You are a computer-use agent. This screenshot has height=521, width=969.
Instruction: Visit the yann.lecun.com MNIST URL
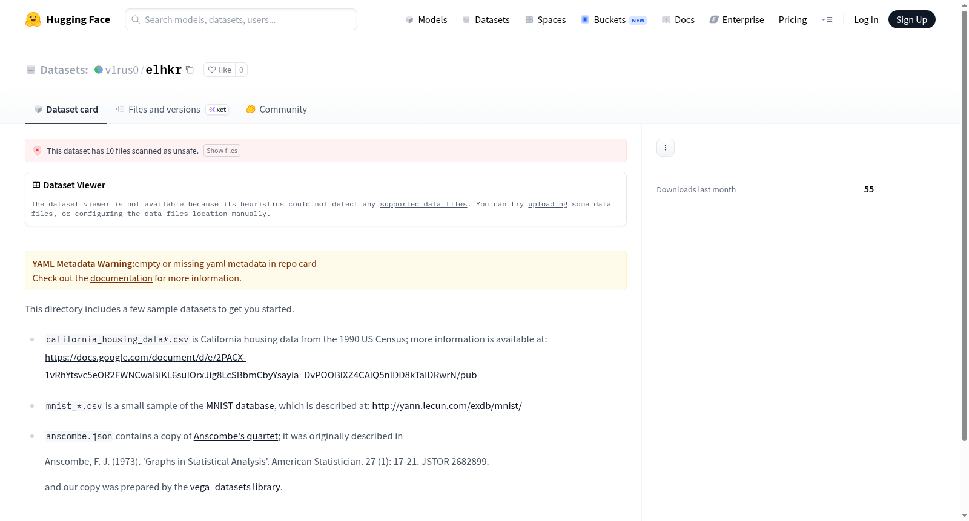pyautogui.click(x=447, y=406)
